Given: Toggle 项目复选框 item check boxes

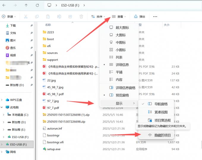Looking at the screenshot, I should (x=156, y=120).
